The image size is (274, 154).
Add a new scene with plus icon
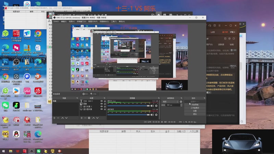point(54,118)
